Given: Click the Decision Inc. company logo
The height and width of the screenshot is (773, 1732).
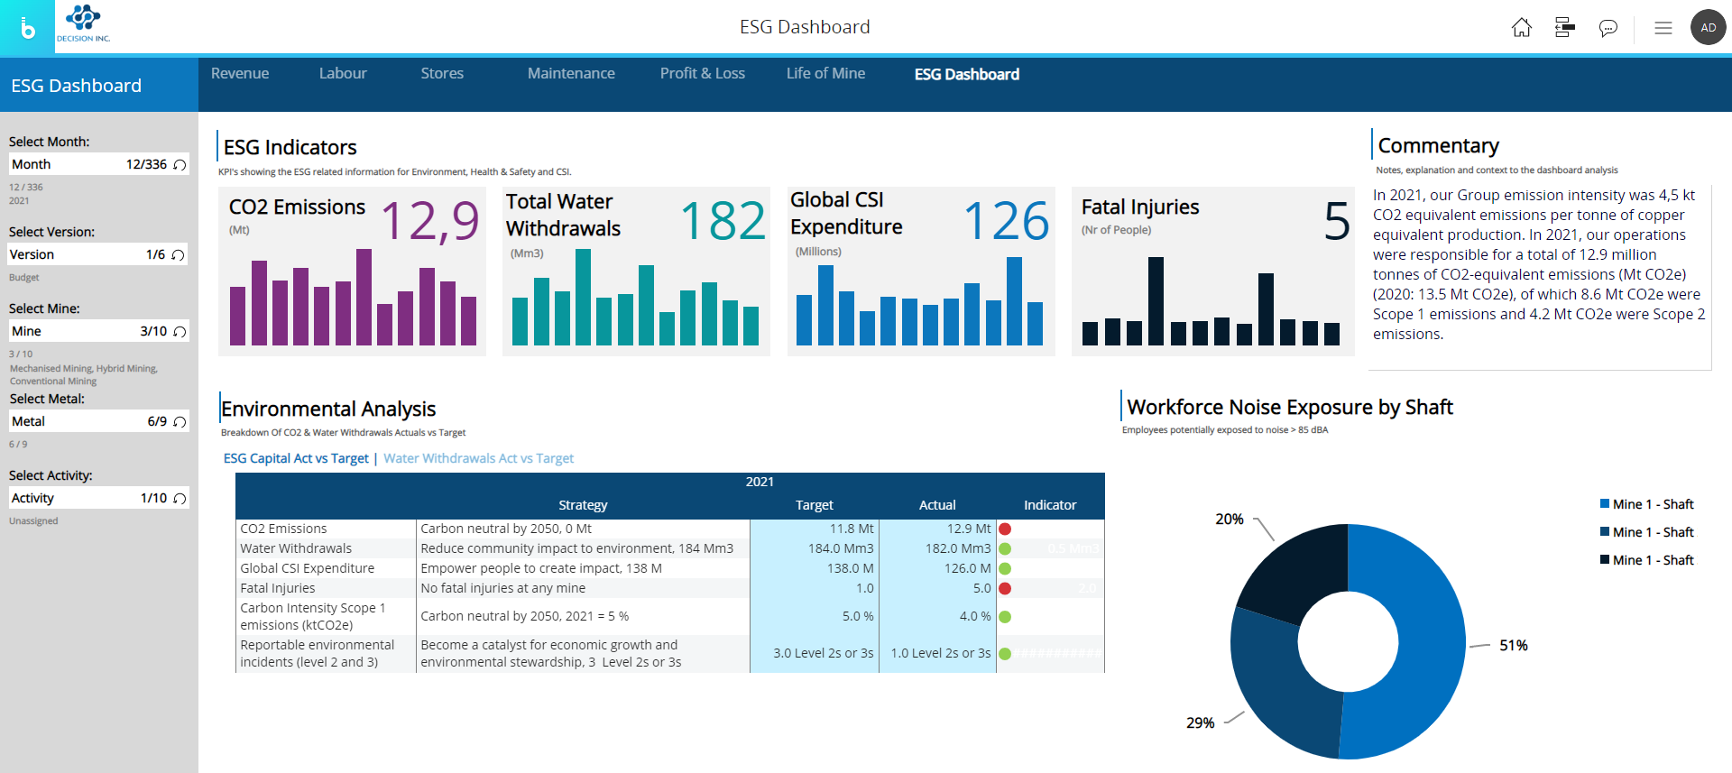Looking at the screenshot, I should [83, 24].
